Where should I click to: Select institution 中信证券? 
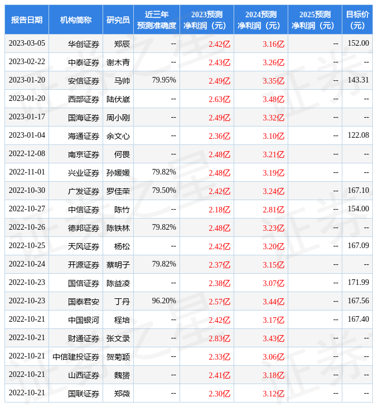click(84, 210)
